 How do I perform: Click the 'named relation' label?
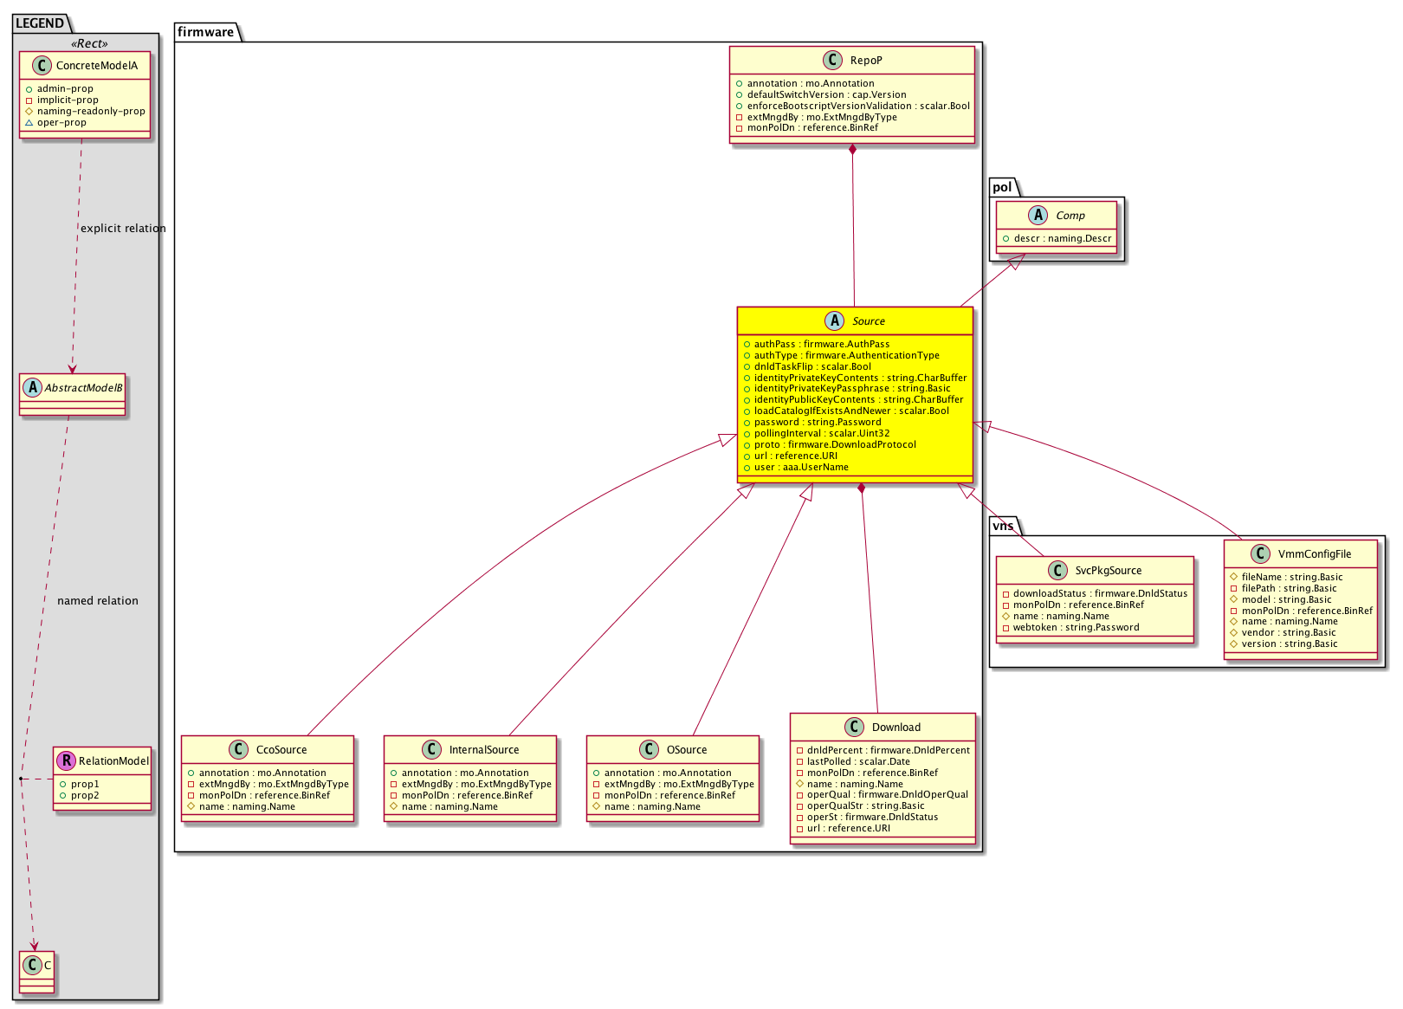pyautogui.click(x=98, y=601)
